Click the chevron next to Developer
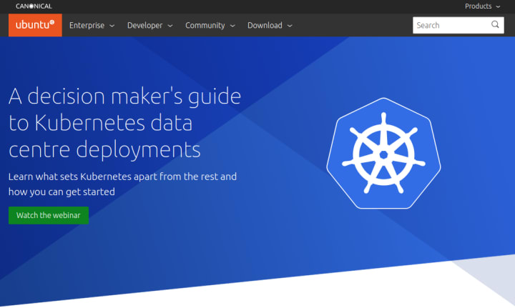515x308 pixels. pyautogui.click(x=170, y=26)
